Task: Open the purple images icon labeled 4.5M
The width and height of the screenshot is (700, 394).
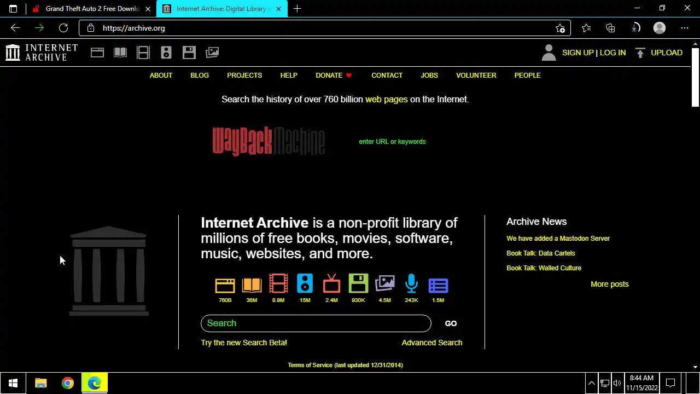Action: point(385,284)
